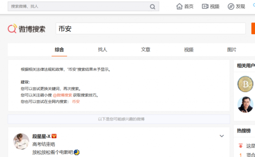Select the 综合 tab
The height and width of the screenshot is (157, 255).
click(59, 50)
